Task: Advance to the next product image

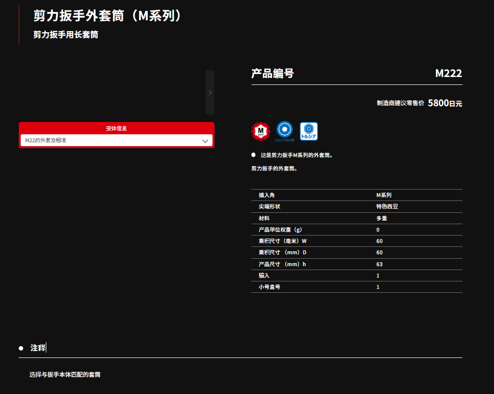Action: click(x=210, y=92)
